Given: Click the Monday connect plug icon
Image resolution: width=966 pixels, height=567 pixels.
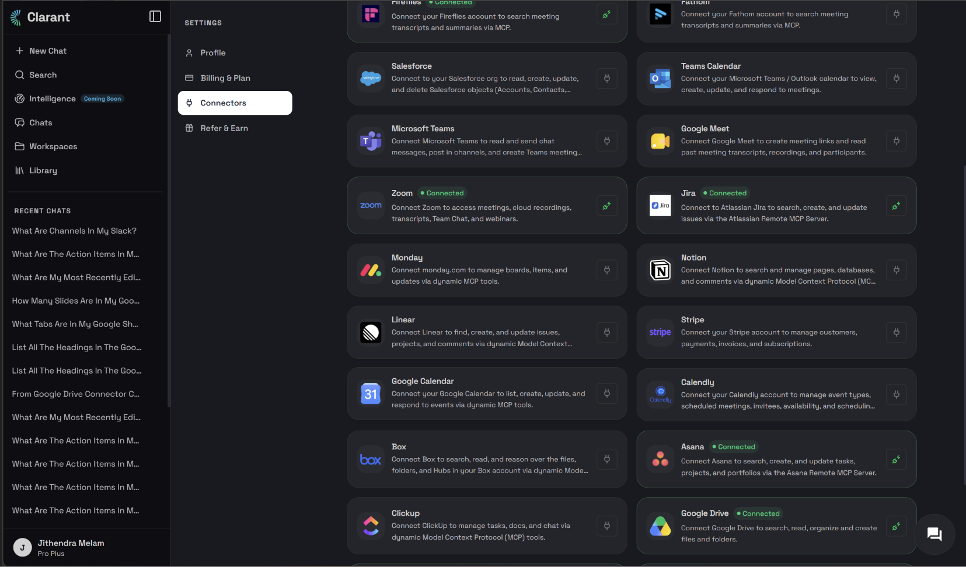Looking at the screenshot, I should tap(607, 270).
